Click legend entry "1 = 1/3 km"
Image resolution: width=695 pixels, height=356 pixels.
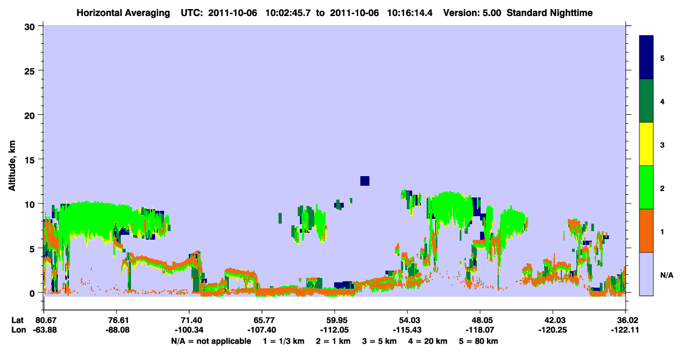tap(283, 341)
